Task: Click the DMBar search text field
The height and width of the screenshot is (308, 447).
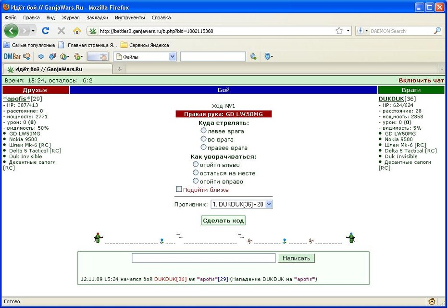Action: tap(212, 57)
